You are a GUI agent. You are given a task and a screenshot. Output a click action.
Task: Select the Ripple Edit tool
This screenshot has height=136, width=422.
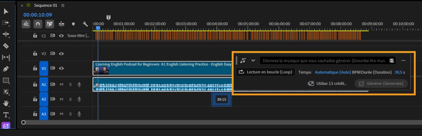[6, 34]
